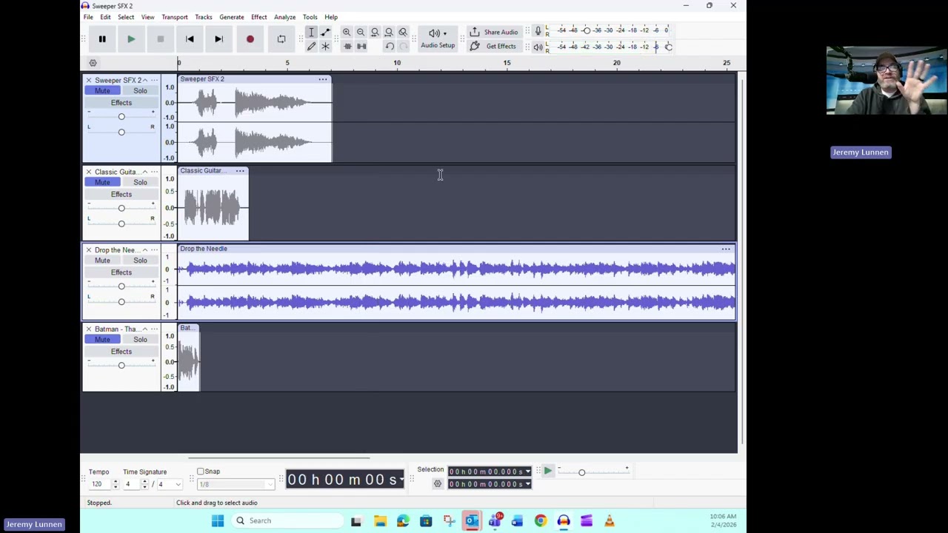Click the Play-at-Speed green button

click(x=547, y=471)
